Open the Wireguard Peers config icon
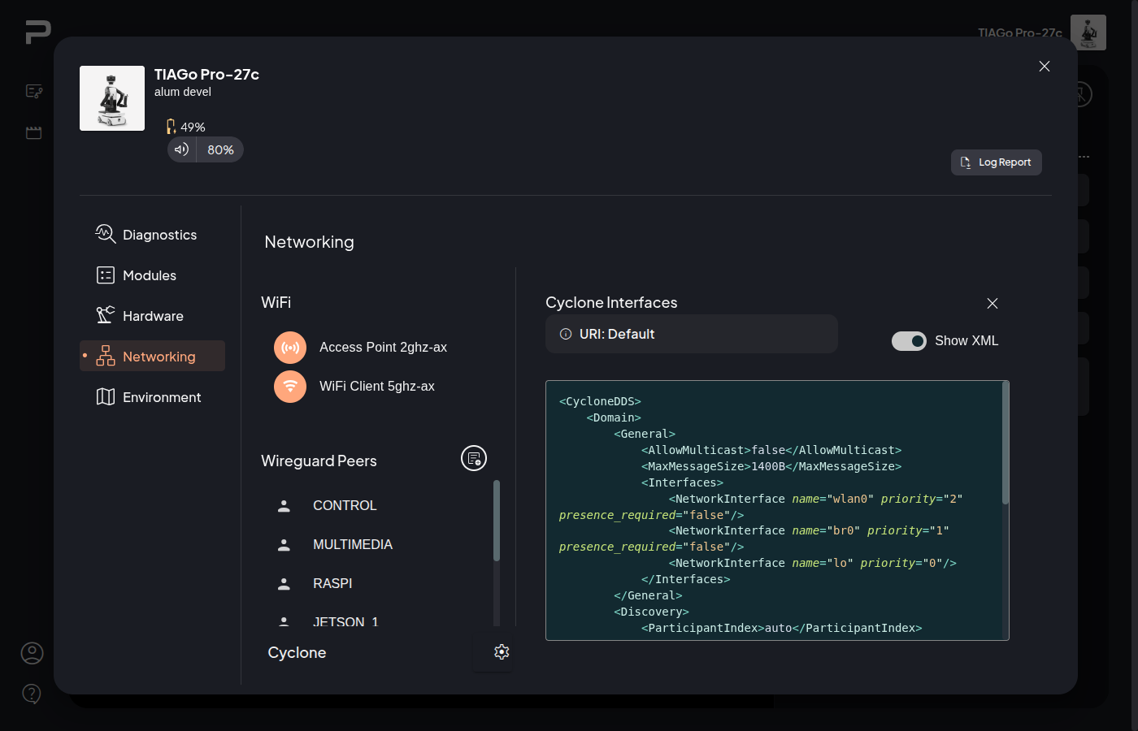 (x=474, y=458)
